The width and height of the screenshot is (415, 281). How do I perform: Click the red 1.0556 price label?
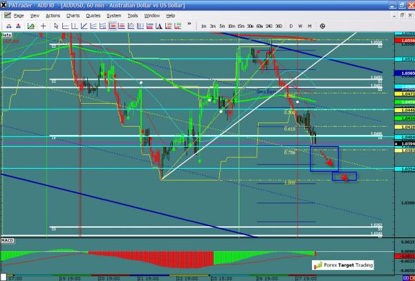405,41
